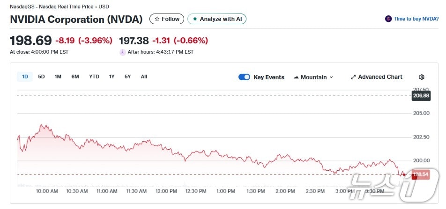Click the Mountain chart type icon
Image resolution: width=446 pixels, height=209 pixels.
[x=296, y=77]
